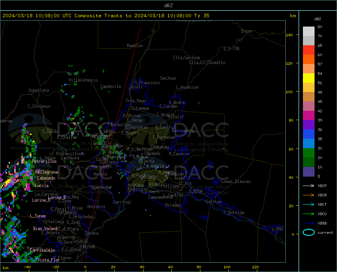Click the 'L_Asuncion' map label
This screenshot has height=272, width=337.
click(188, 87)
